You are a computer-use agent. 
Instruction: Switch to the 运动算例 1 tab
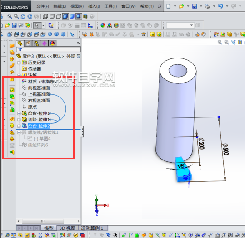92,228
